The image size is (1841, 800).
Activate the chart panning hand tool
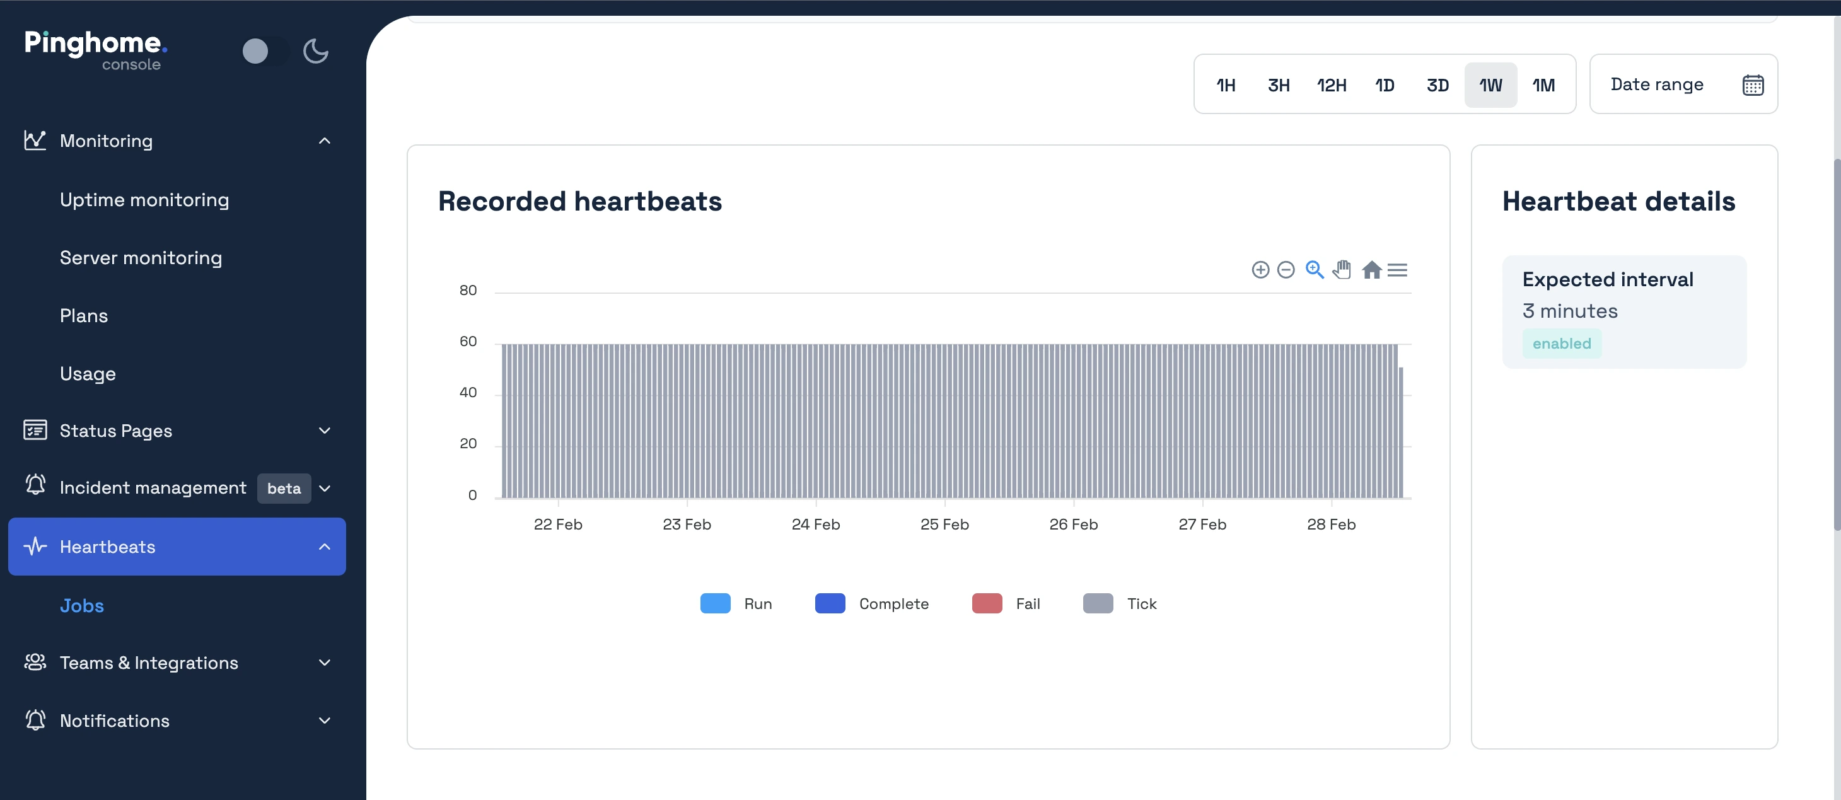[1342, 269]
